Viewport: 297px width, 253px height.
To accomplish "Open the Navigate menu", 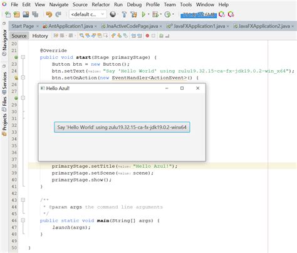I will point(59,4).
